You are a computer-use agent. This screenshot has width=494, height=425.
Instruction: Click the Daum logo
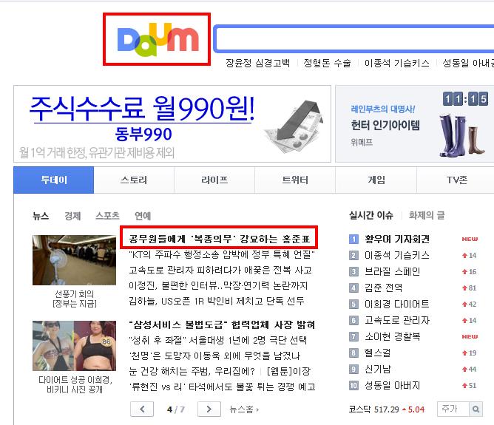[x=158, y=39]
